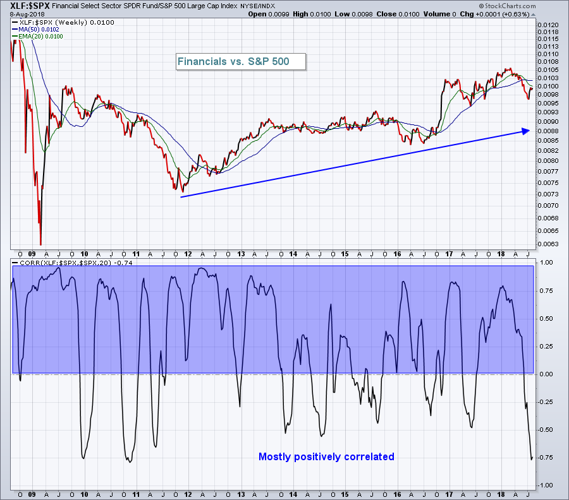
Task: Click the Open 0.0099 value
Action: 269,14
